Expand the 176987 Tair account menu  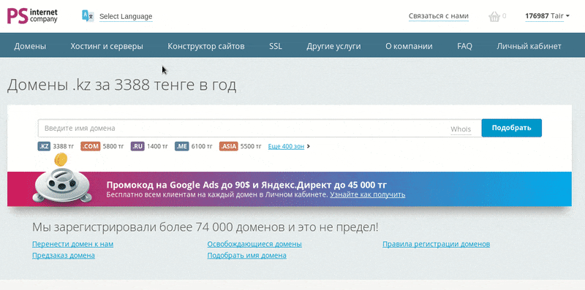(x=547, y=16)
